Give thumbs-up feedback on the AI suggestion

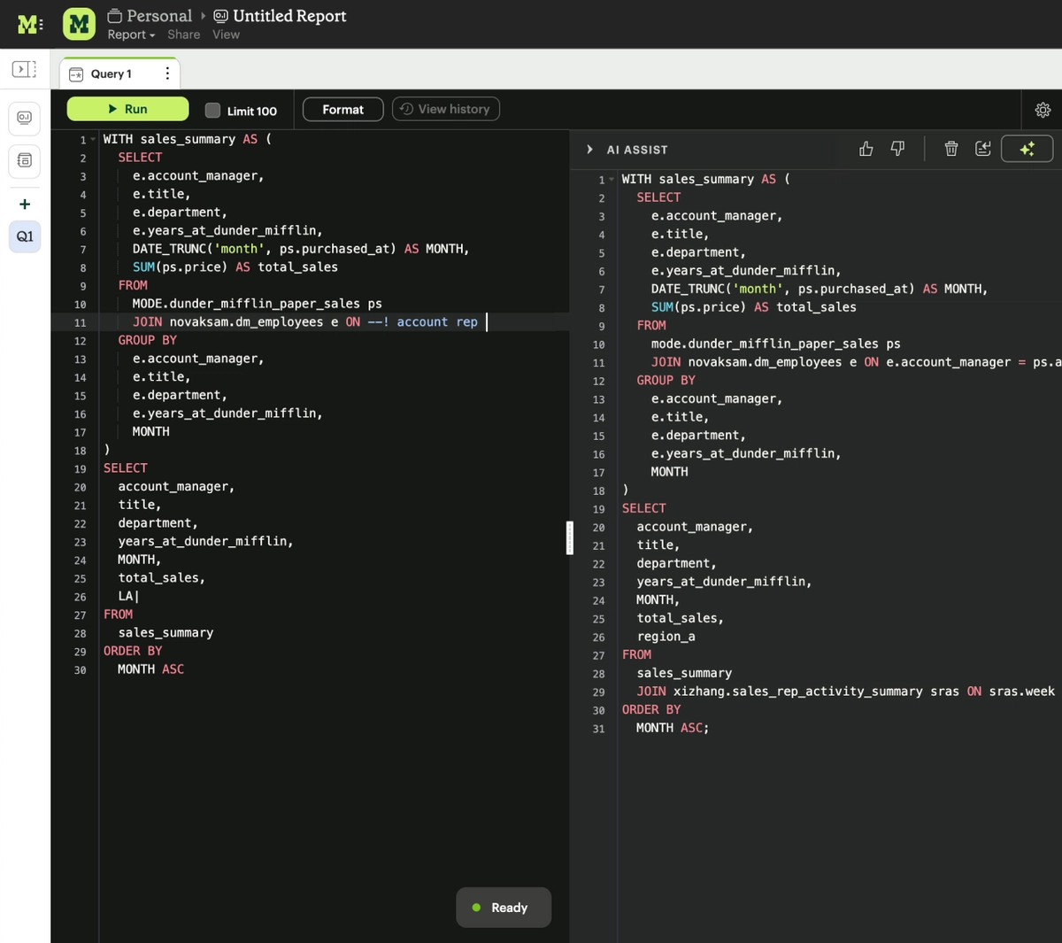tap(866, 148)
